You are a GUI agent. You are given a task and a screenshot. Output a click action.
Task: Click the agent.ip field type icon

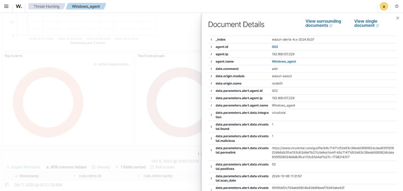[x=211, y=54]
